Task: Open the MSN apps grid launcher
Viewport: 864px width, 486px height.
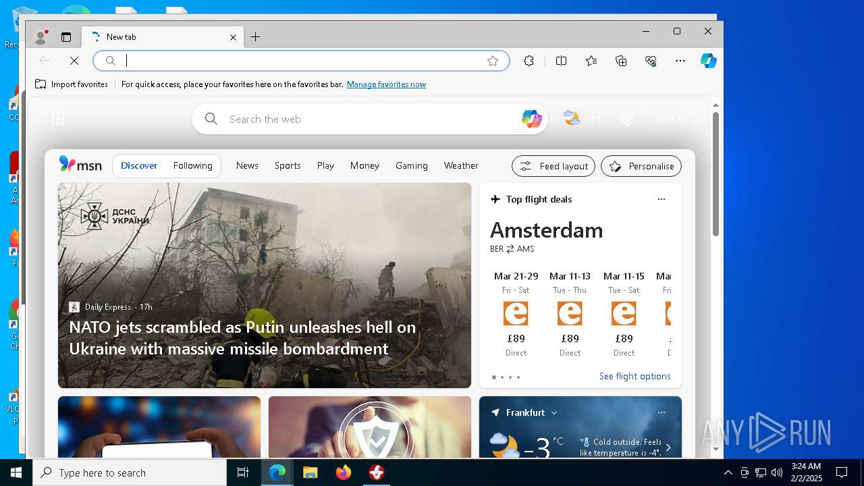Action: (x=58, y=119)
